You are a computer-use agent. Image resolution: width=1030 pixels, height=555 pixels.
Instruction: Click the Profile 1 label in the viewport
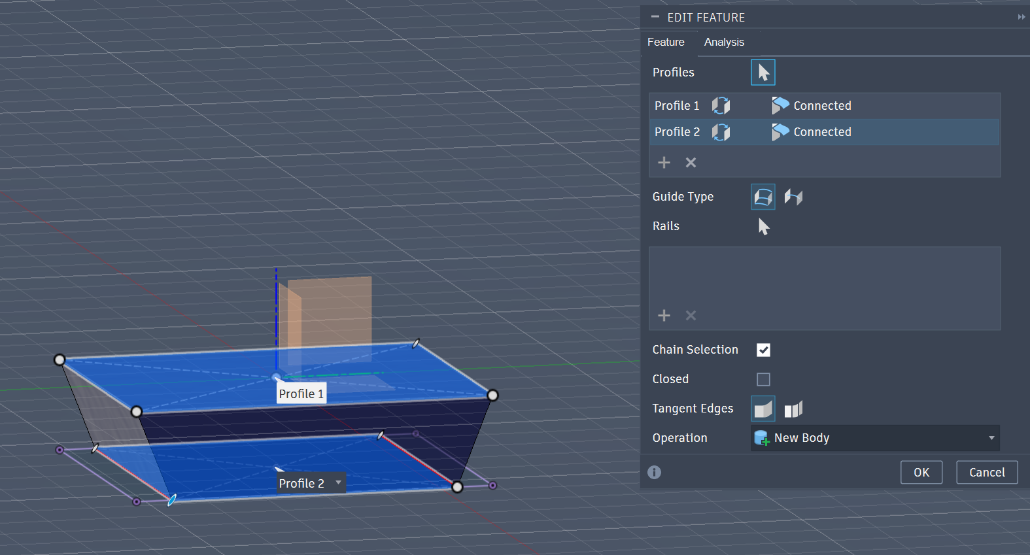(x=301, y=394)
